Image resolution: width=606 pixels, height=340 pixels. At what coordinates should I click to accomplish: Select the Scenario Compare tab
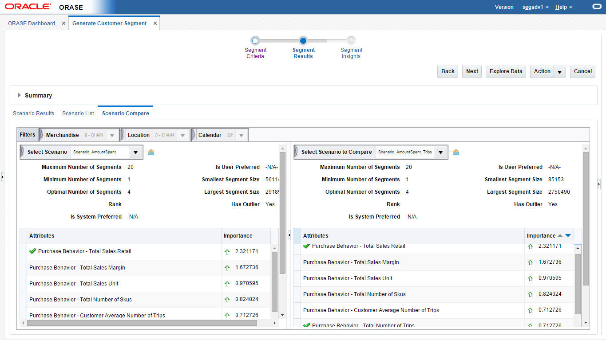126,113
